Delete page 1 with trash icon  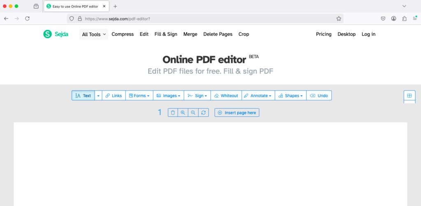173,113
